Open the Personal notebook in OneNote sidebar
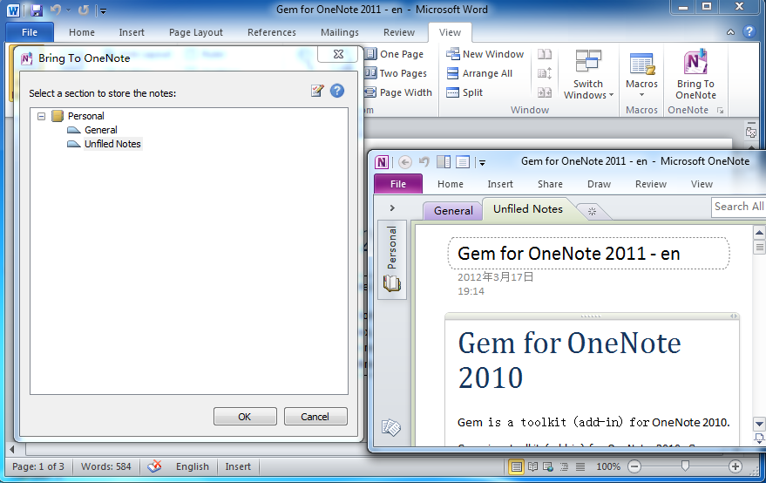766x483 pixels. 392,259
